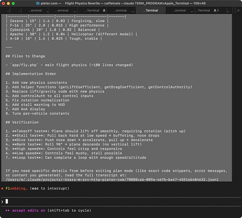This screenshot has width=242, height=218.
Task: Click 'Add new physics constants' step
Action: [36, 83]
